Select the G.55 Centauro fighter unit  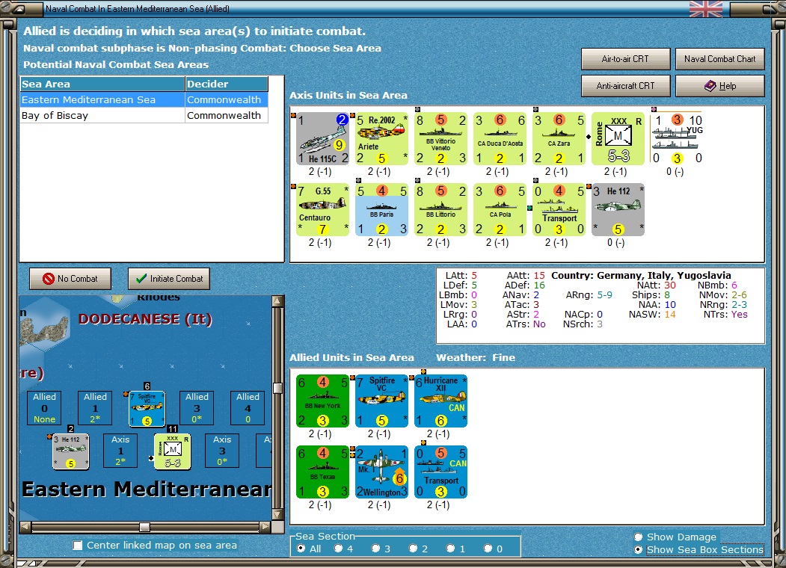pyautogui.click(x=322, y=209)
